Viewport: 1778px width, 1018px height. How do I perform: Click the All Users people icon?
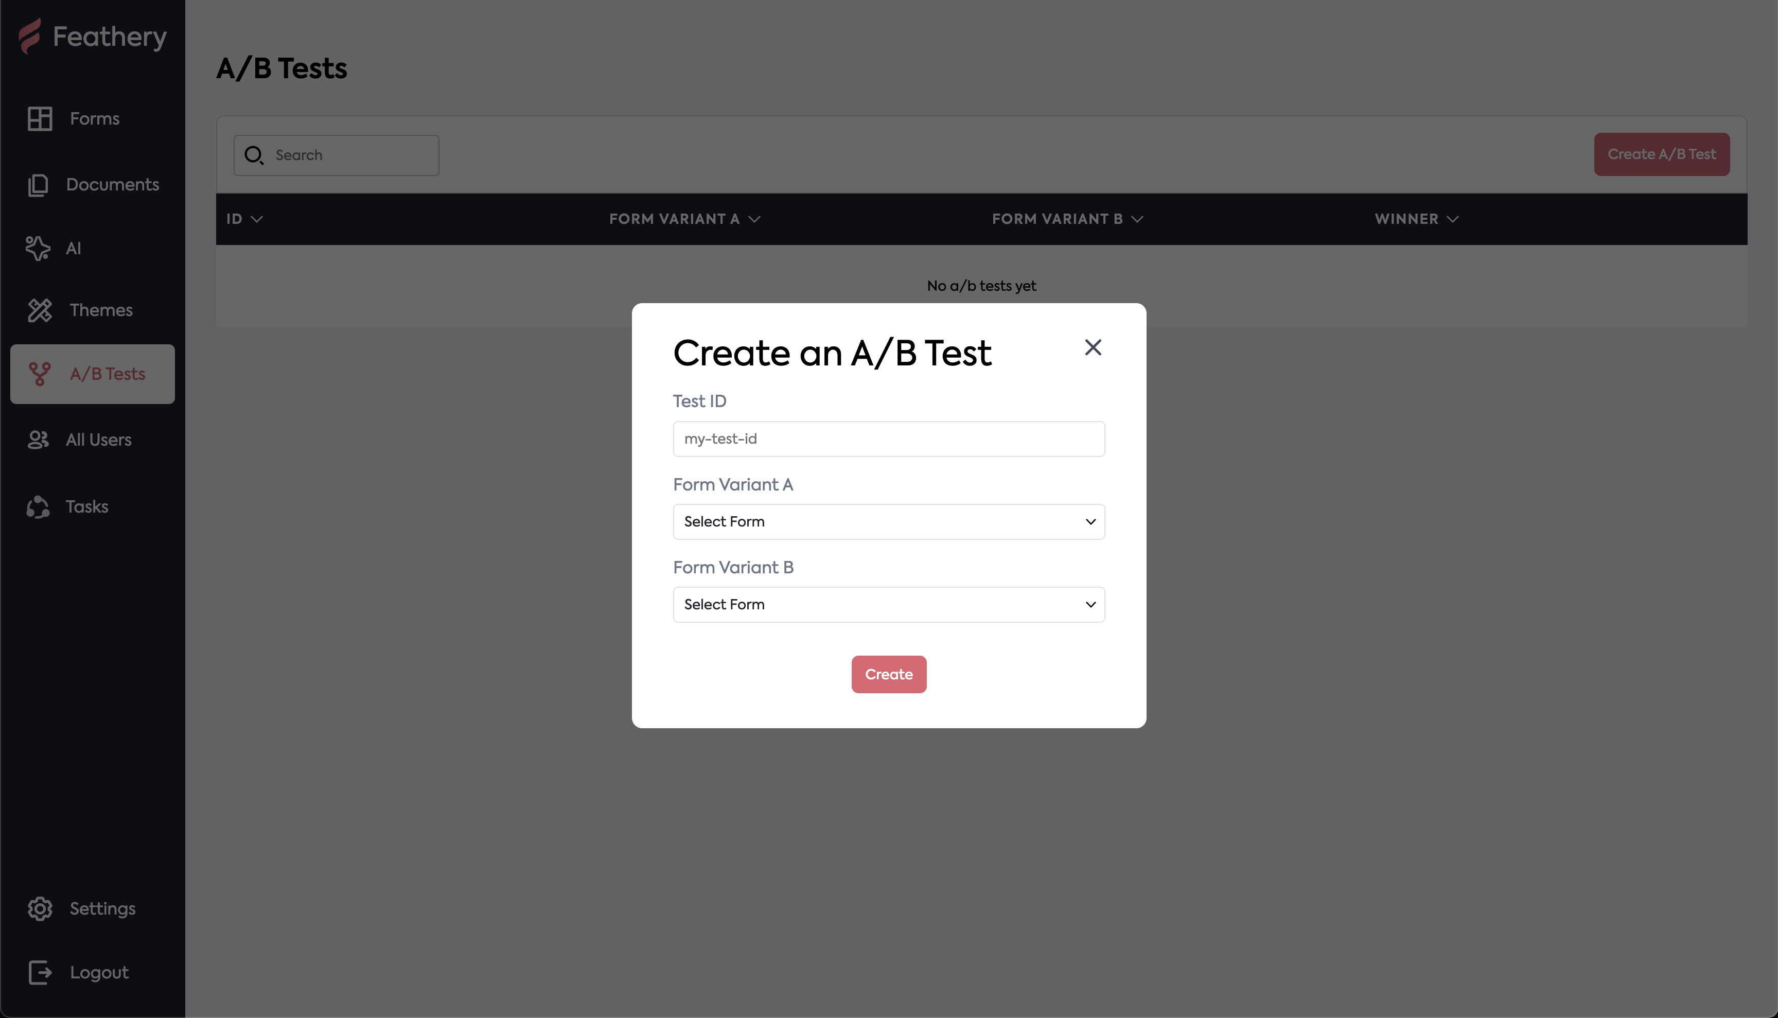point(38,440)
